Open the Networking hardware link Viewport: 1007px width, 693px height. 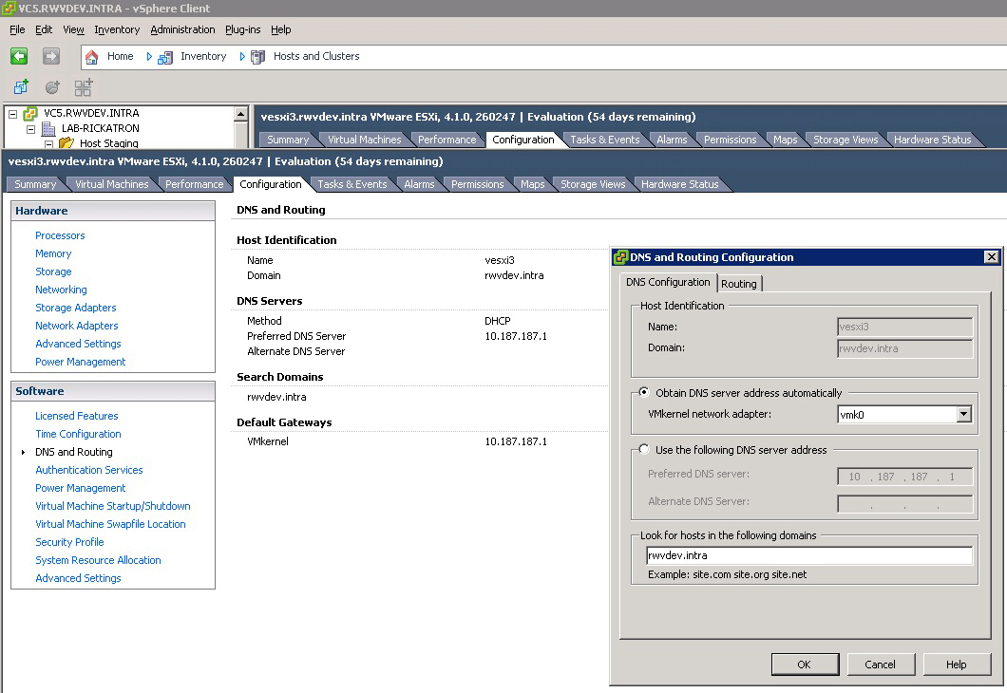pyautogui.click(x=61, y=290)
